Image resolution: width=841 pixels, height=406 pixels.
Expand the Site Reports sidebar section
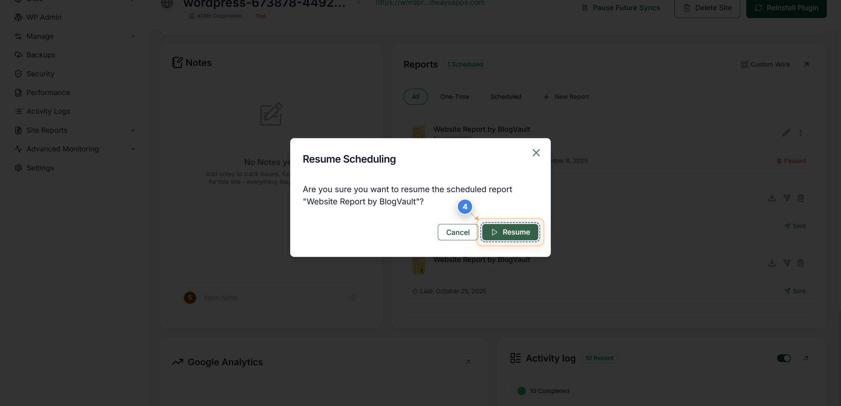coord(133,130)
